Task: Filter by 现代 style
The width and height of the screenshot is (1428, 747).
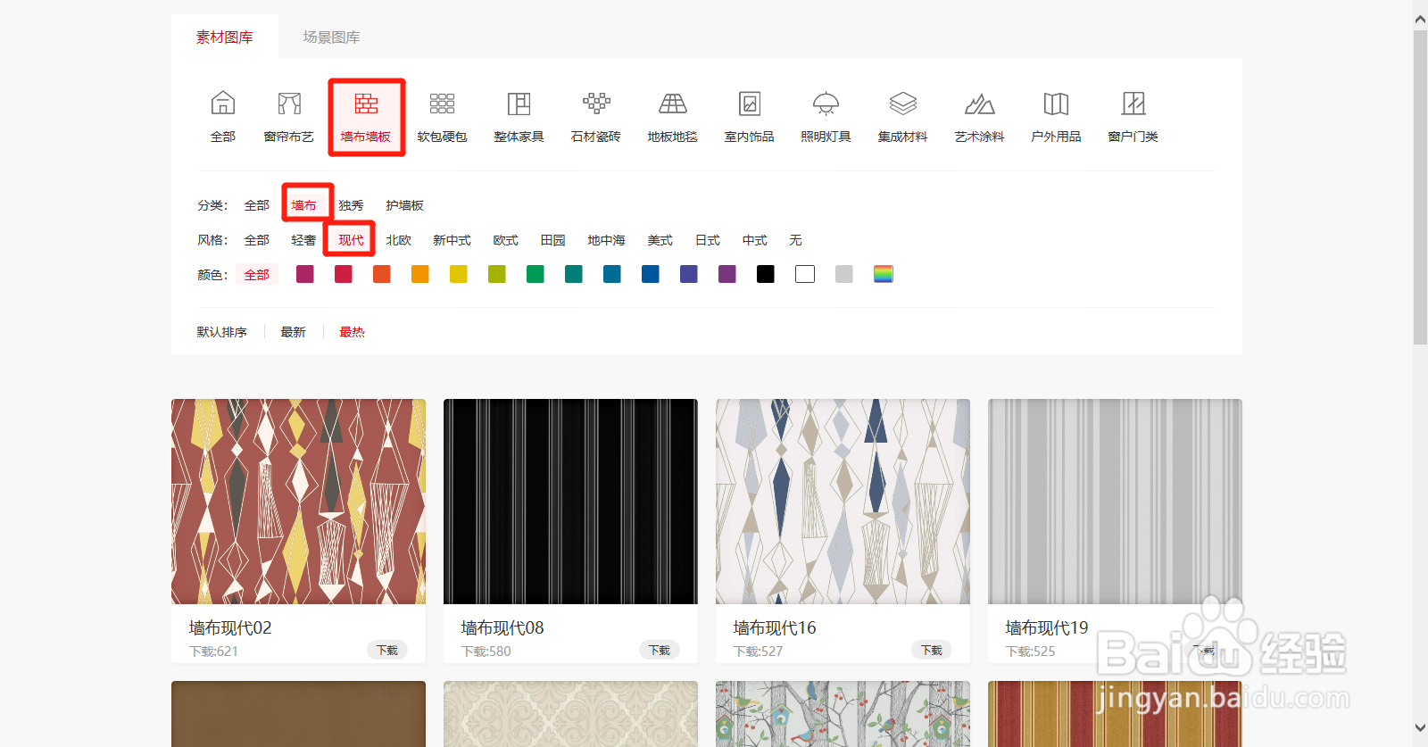Action: pyautogui.click(x=352, y=240)
